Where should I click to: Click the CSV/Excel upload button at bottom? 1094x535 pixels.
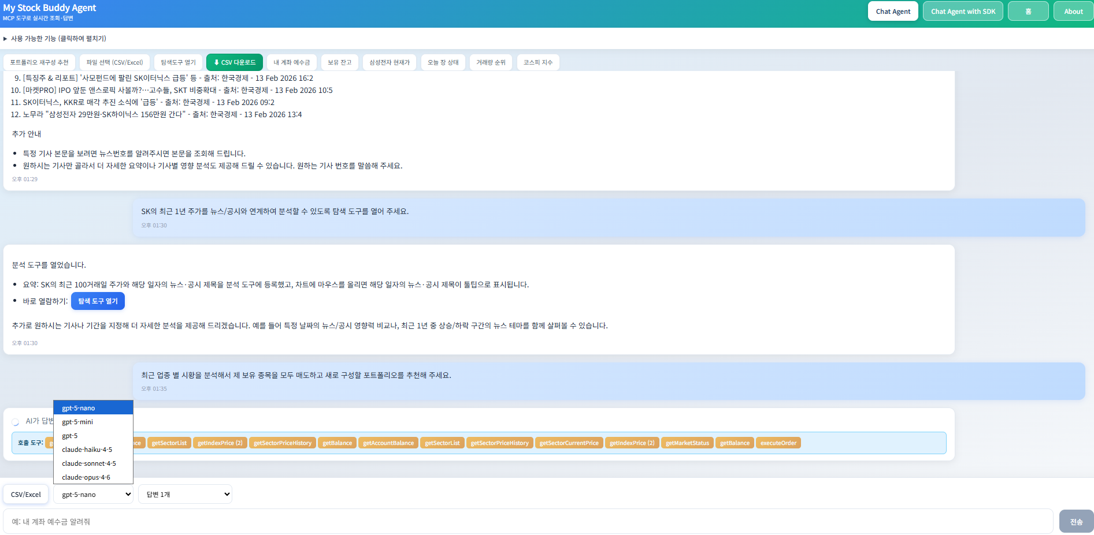(x=26, y=495)
